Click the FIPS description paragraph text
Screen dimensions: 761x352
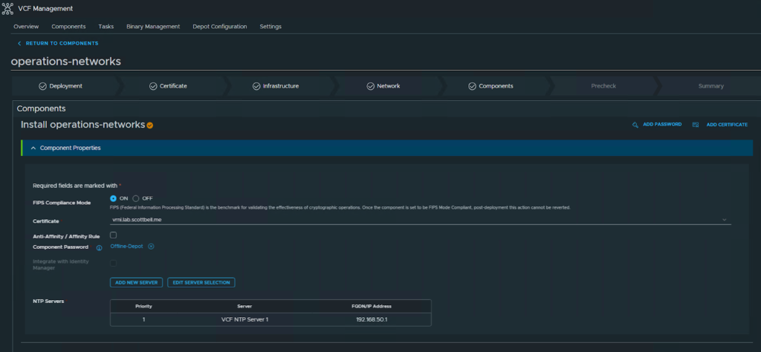[x=340, y=207]
